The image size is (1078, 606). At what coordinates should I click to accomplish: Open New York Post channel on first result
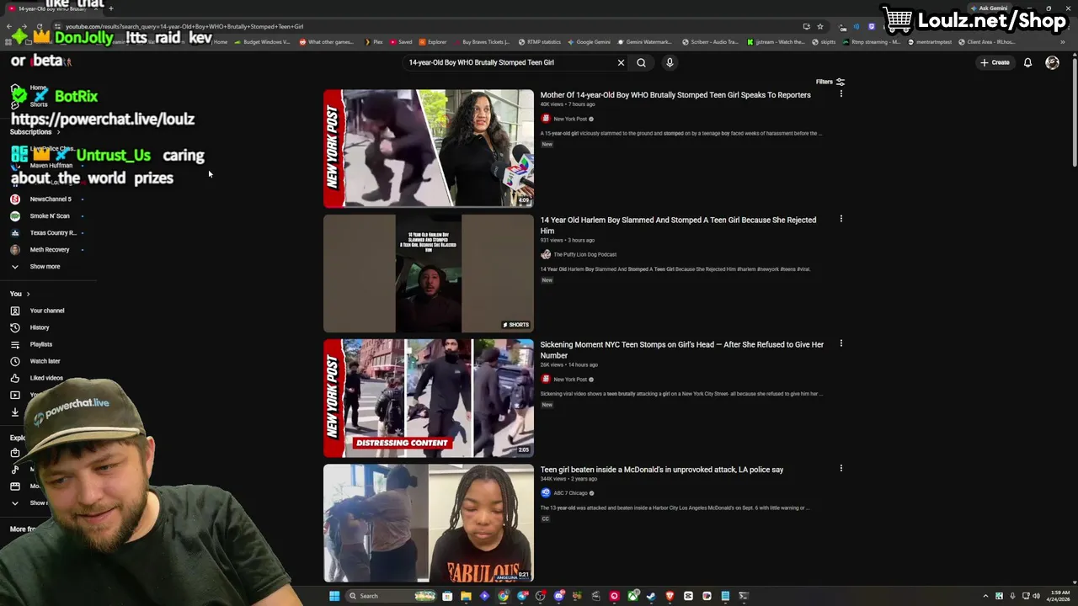click(x=570, y=119)
